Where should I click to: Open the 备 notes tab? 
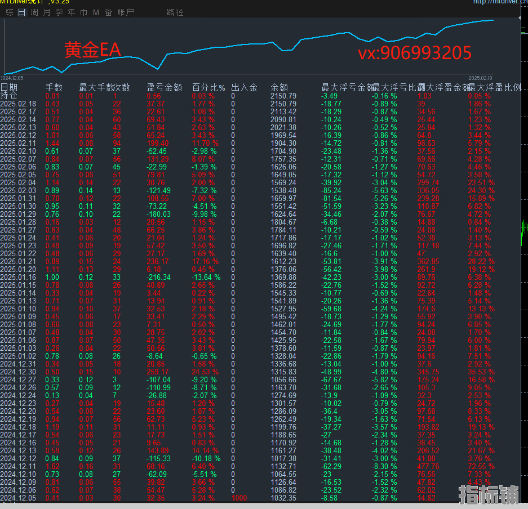coord(108,12)
